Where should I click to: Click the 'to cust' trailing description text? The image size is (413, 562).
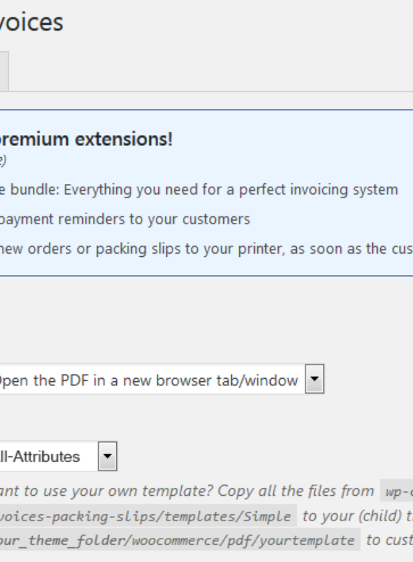pos(390,540)
